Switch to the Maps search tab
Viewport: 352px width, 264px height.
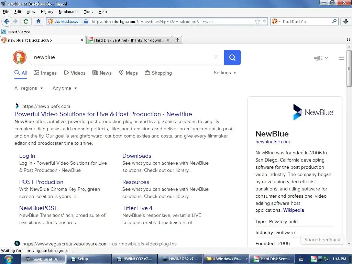point(128,73)
